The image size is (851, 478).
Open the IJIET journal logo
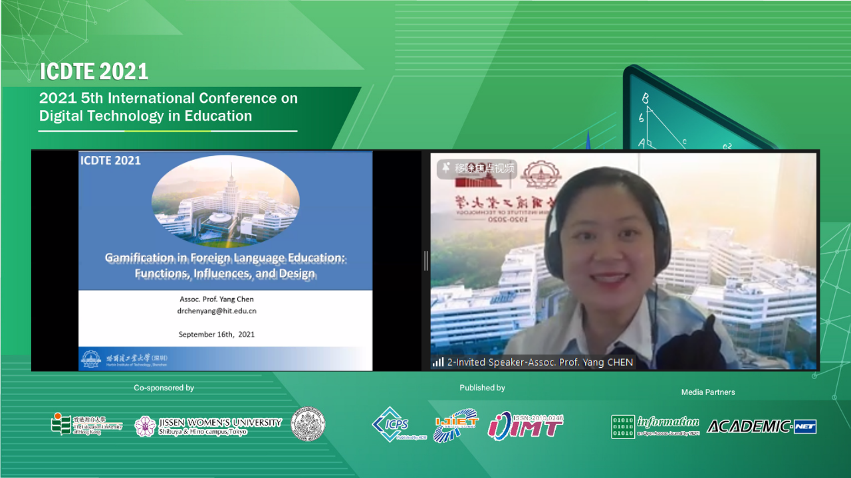[456, 426]
